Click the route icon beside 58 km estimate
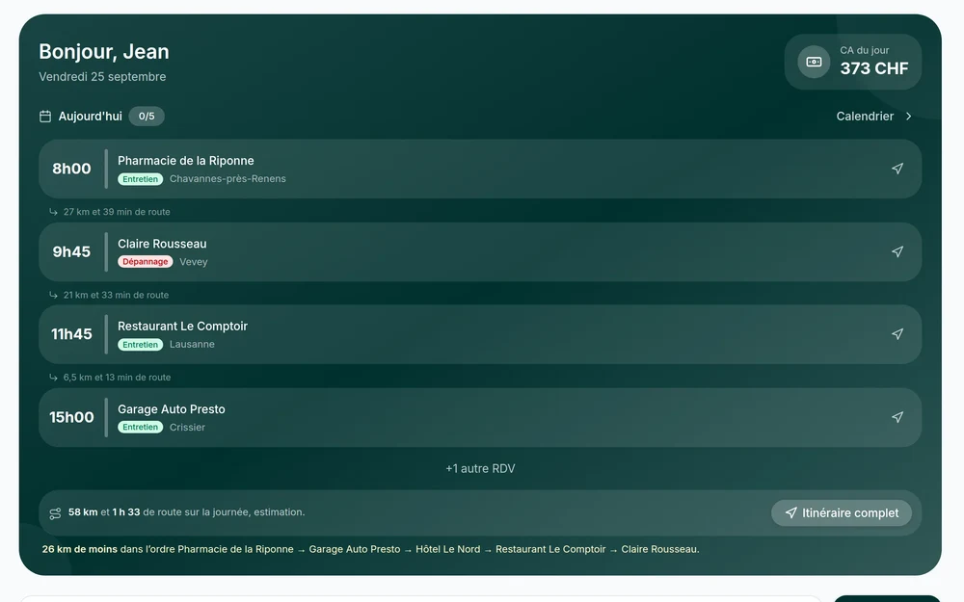Screen dimensions: 964x602 55,513
